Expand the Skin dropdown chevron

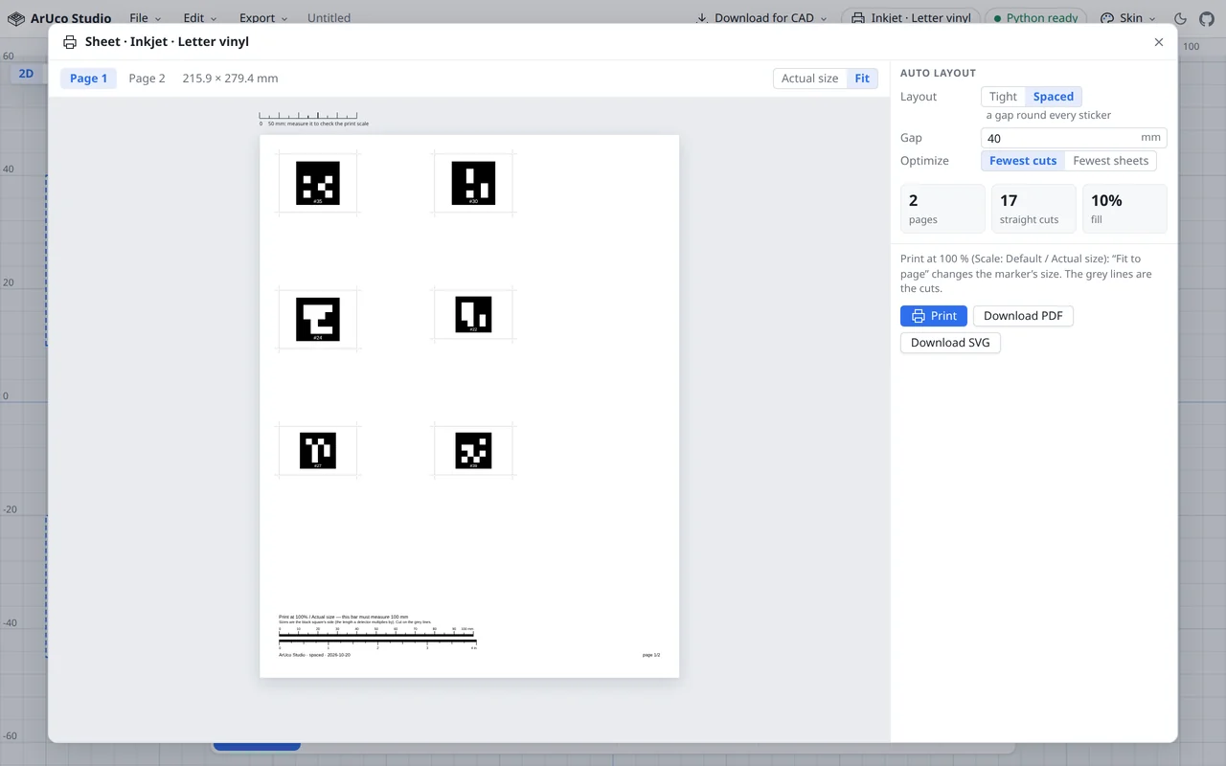point(1151,18)
